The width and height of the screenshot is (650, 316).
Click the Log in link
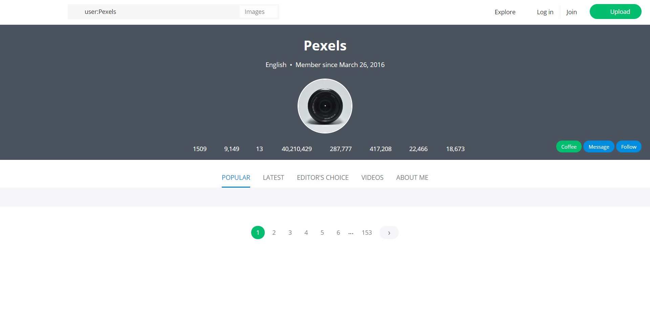click(x=545, y=12)
